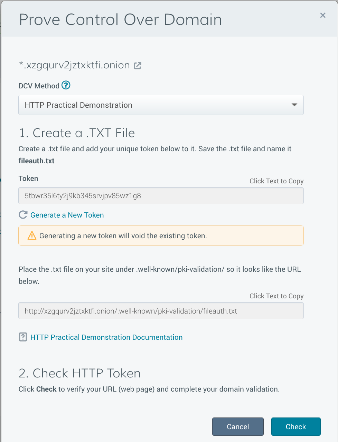Screen dimensions: 338x442
Task: Copy the fileauth.txt URL field text
Action: pyautogui.click(x=161, y=311)
